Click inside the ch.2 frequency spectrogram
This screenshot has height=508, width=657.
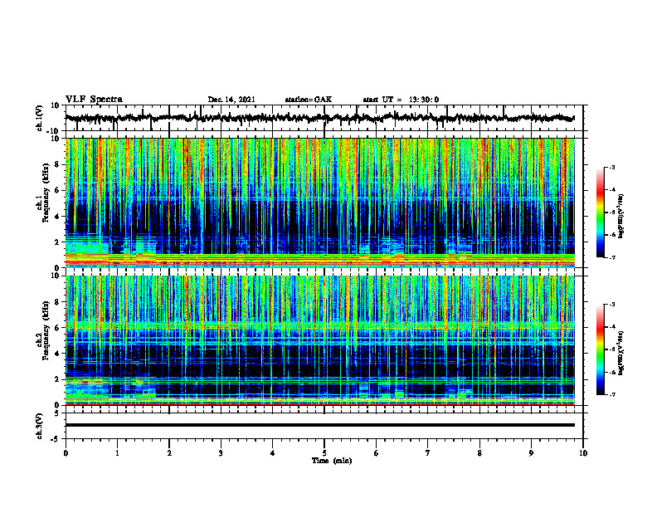click(320, 340)
